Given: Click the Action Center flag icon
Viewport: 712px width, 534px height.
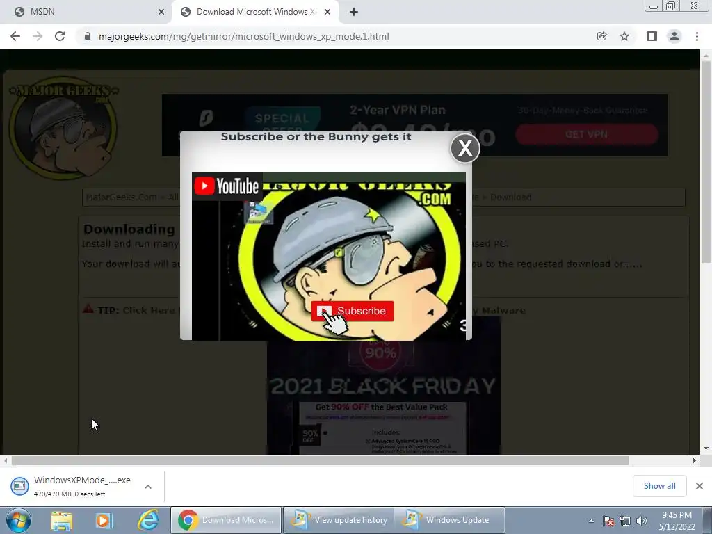Looking at the screenshot, I should pyautogui.click(x=608, y=521).
